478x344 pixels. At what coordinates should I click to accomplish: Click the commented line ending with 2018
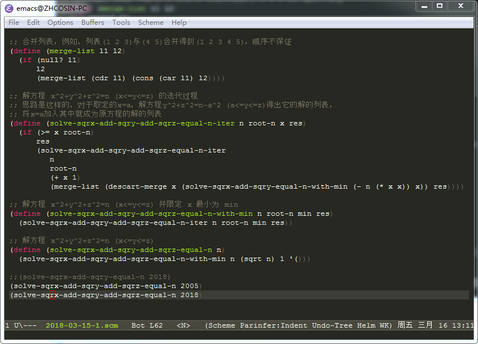[x=90, y=277]
